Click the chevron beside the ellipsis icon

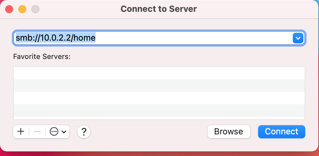[64, 132]
